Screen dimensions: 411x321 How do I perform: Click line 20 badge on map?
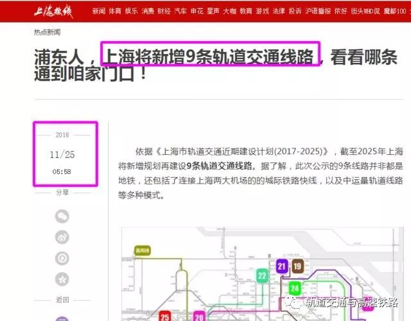[199, 317]
